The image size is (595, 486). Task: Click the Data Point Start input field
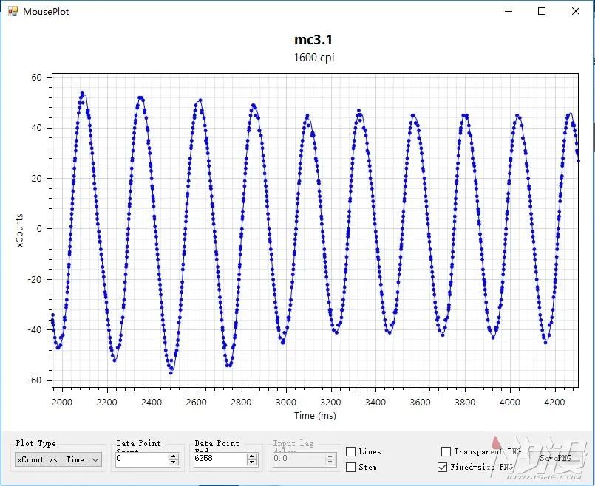coord(140,459)
